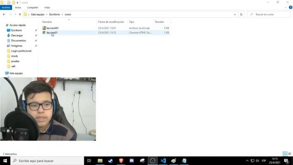Sort files by Tipo column

click(x=131, y=22)
